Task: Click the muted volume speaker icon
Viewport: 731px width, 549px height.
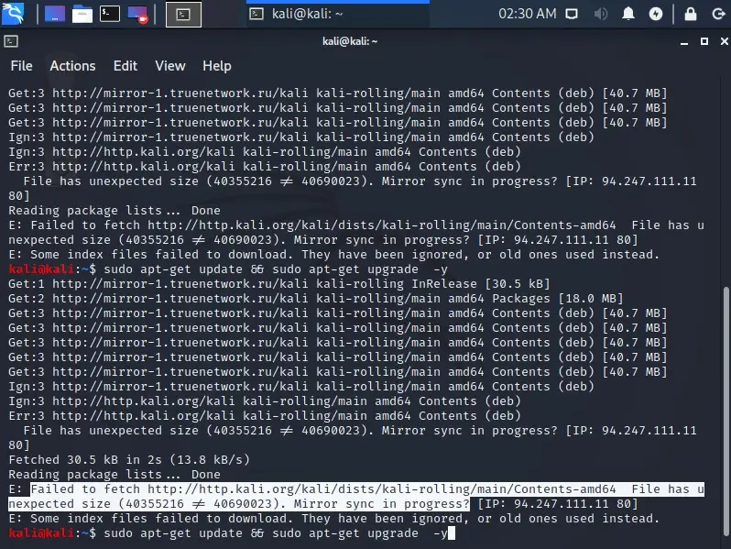Action: pyautogui.click(x=601, y=14)
